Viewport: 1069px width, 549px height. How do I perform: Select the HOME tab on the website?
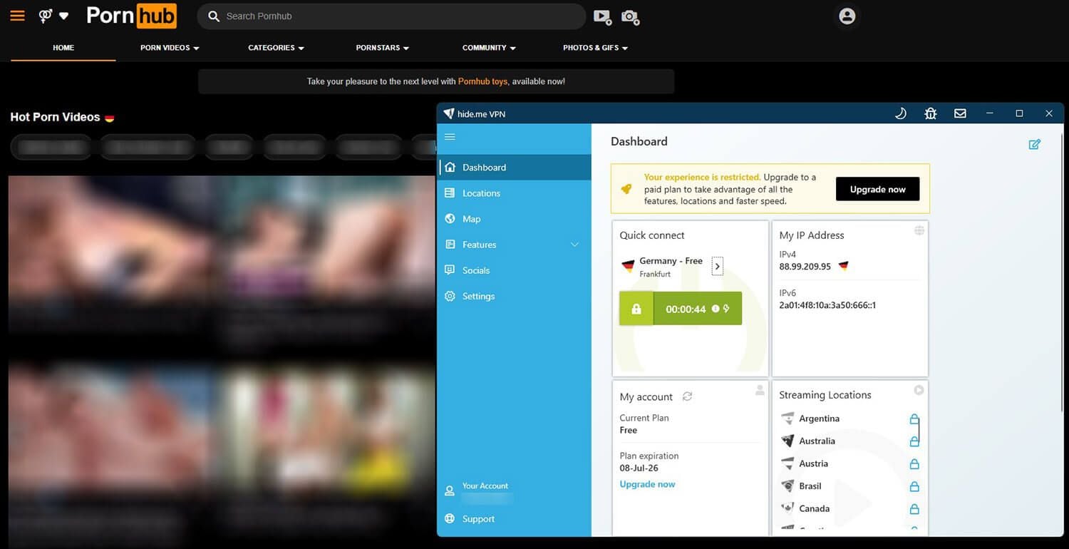tap(63, 48)
